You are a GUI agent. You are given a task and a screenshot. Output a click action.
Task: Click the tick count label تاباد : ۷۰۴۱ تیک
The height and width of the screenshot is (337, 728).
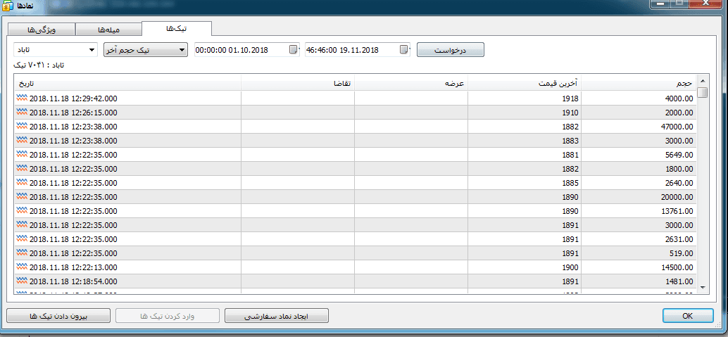[x=39, y=65]
